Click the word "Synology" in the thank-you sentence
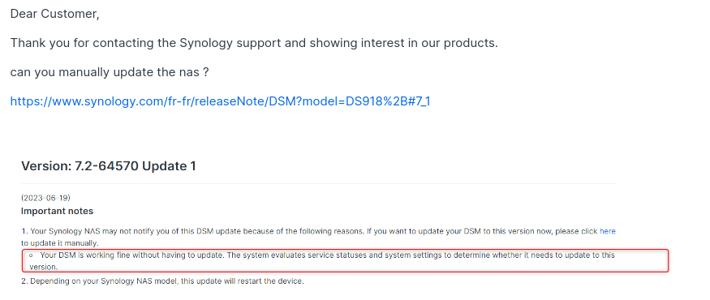 [x=206, y=43]
